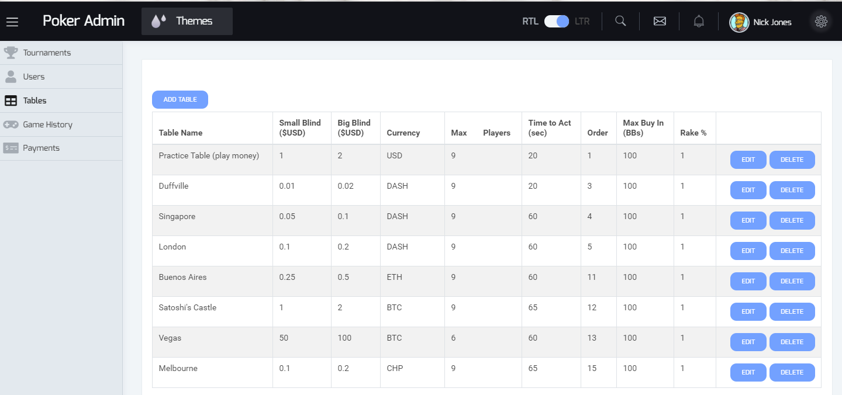Open the mail envelope icon

point(660,22)
